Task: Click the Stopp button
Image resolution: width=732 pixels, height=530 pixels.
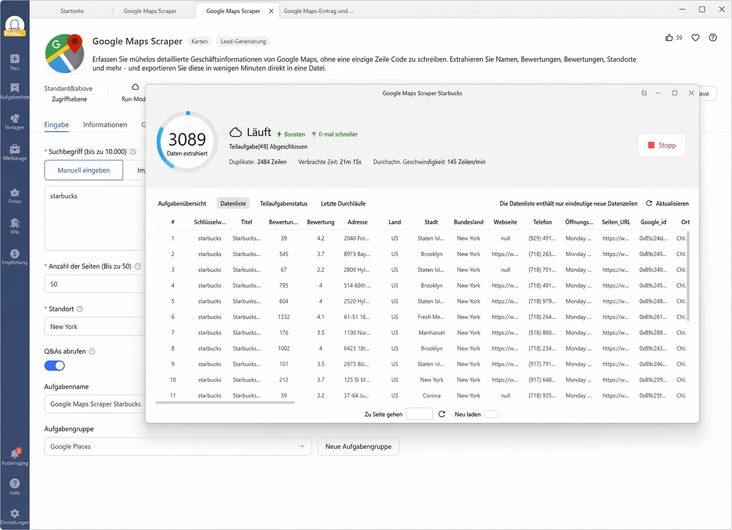Action: click(661, 145)
